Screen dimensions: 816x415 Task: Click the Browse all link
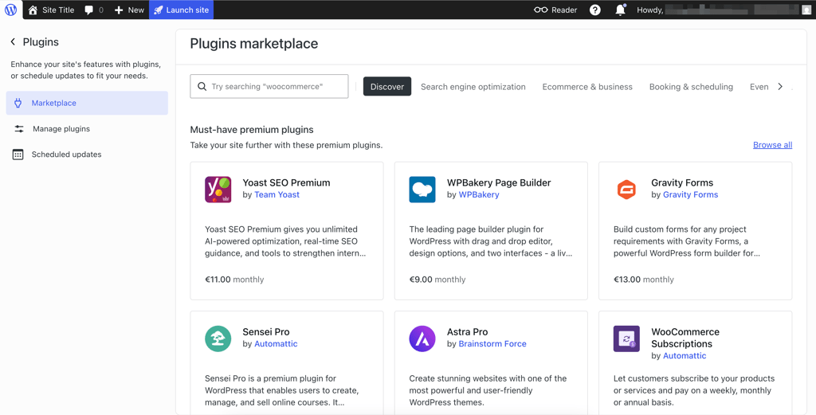point(772,145)
